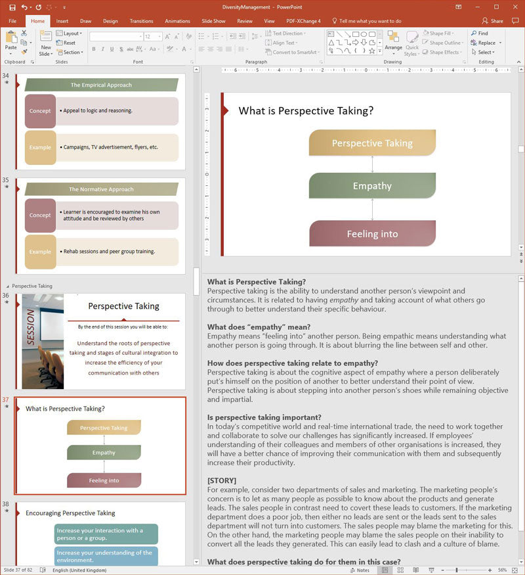This screenshot has width=525, height=575.
Task: Select slide 35 The Normative Approach thumbnail
Action: click(x=100, y=226)
